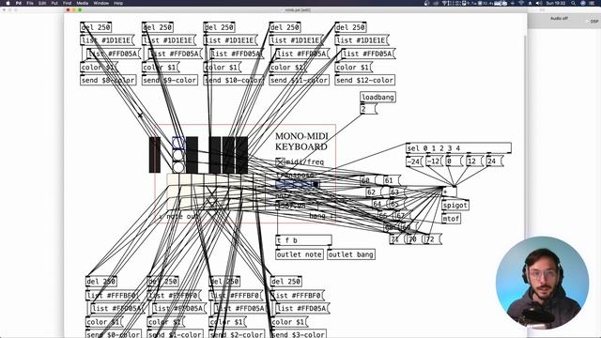Open the Help menu
Viewport: 601px width, 338px height.
(118, 3)
